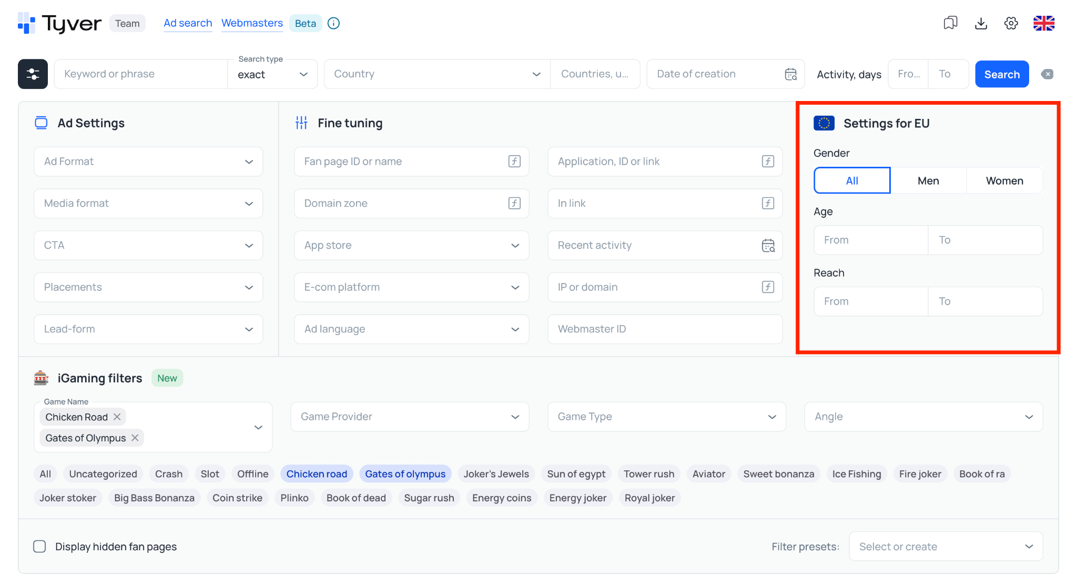1077x585 pixels.
Task: Click the UK flag language icon
Action: coord(1044,23)
